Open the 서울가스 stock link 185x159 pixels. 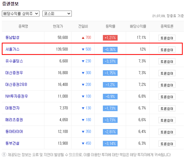12,49
